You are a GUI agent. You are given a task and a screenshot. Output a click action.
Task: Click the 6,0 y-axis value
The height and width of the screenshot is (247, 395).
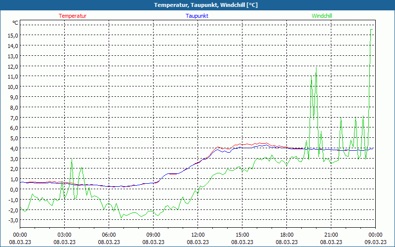pyautogui.click(x=14, y=128)
